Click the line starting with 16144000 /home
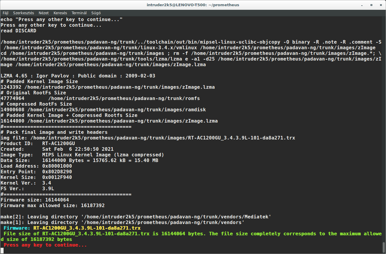386x254 pixels. coord(109,121)
